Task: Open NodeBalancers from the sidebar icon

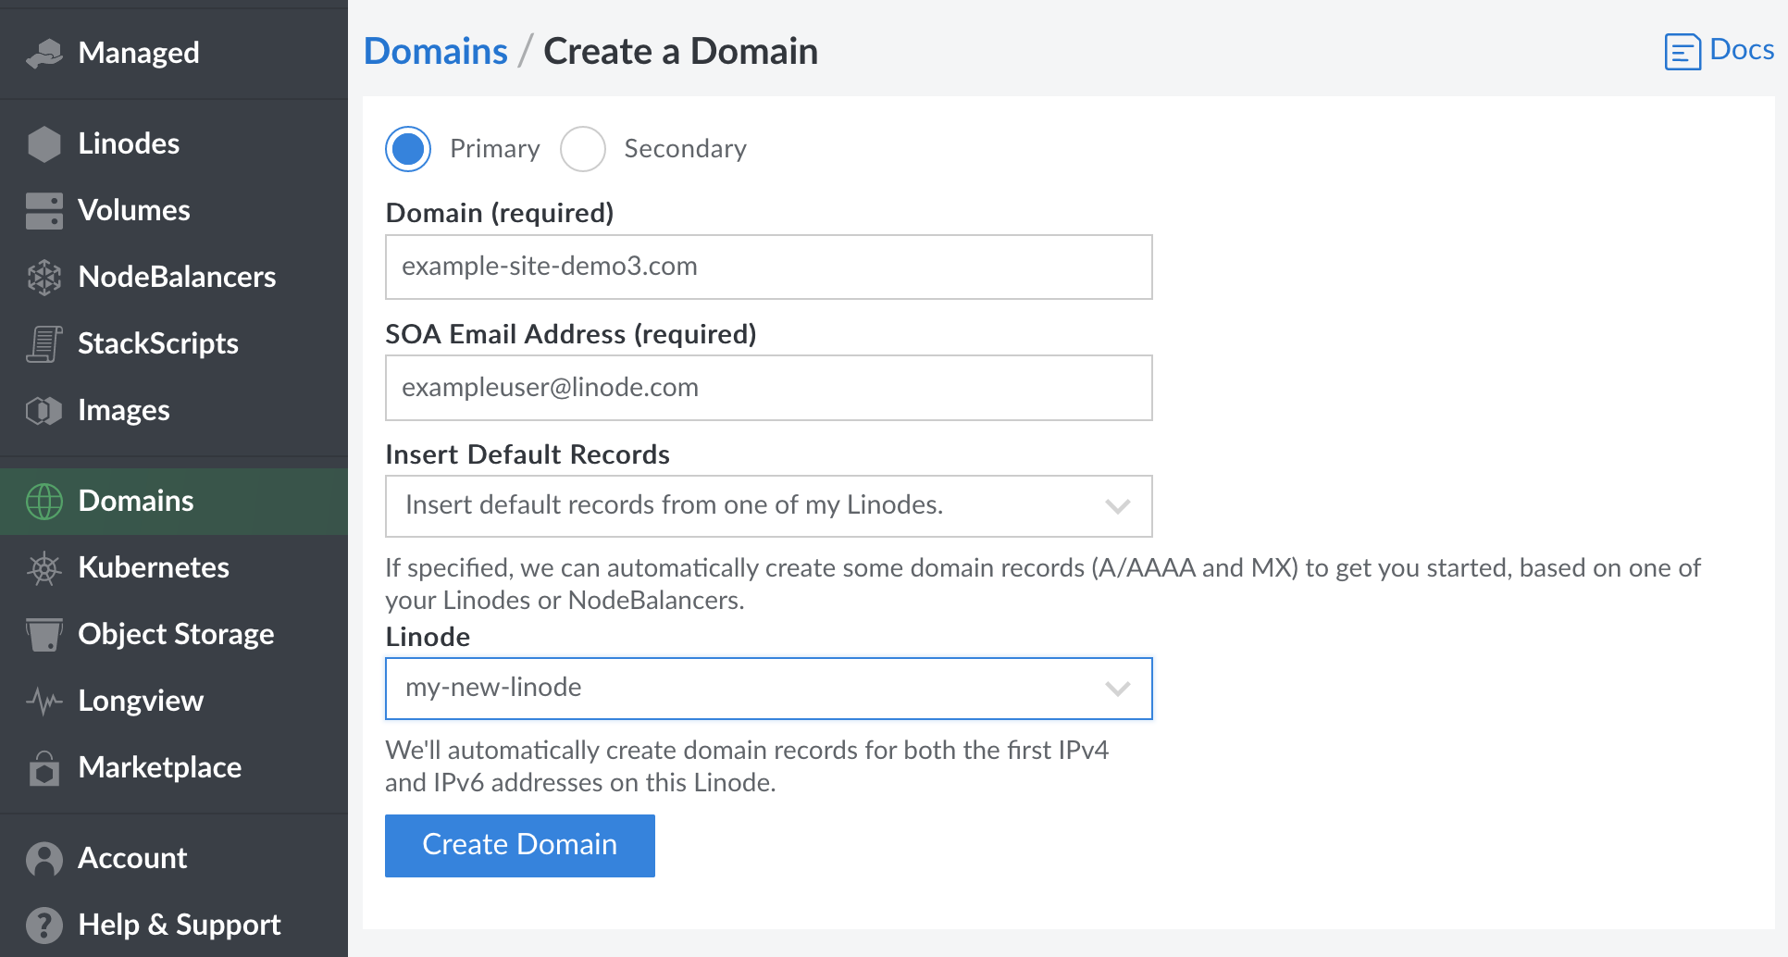Action: pos(43,277)
